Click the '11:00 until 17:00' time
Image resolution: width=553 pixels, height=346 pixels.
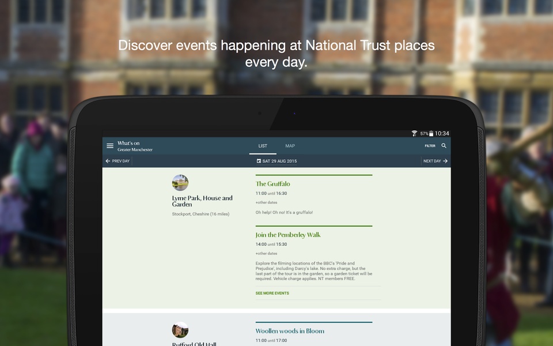[x=271, y=341]
